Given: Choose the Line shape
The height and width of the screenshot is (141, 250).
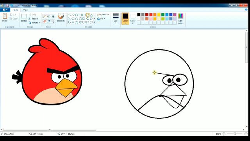Looking at the screenshot, I should coord(70,15).
